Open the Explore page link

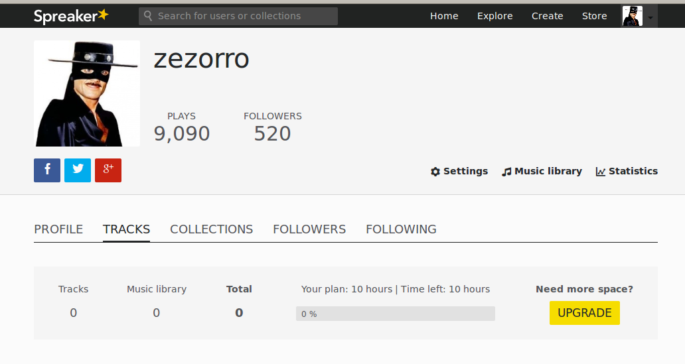click(x=495, y=16)
